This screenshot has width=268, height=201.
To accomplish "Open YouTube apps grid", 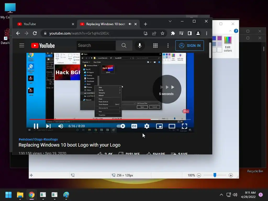I will 155,46.
